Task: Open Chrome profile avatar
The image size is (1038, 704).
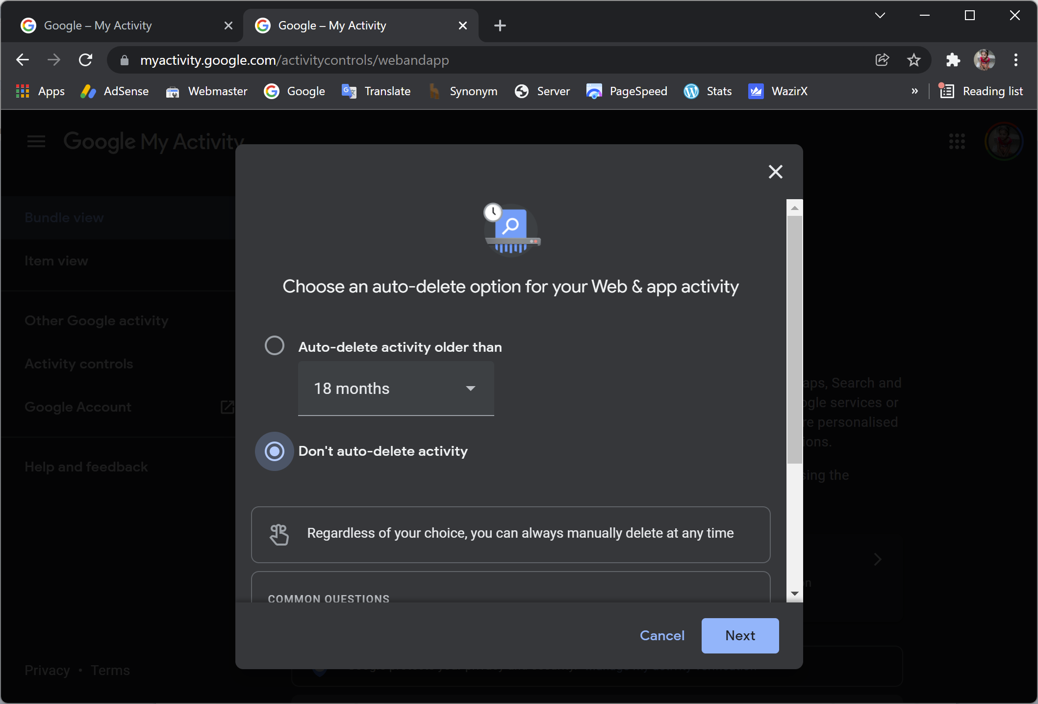Action: [x=984, y=60]
